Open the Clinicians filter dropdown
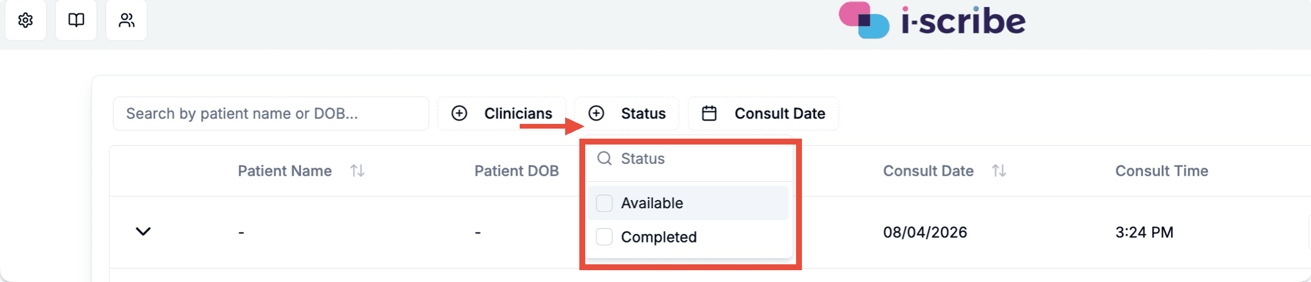Viewport: 1311px width, 282px height. pos(501,113)
